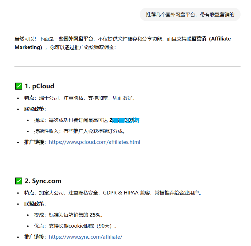Click the bold text "联盟营销 (Affiliate"
Viewport: 251px width, 246px height.
click(209, 39)
